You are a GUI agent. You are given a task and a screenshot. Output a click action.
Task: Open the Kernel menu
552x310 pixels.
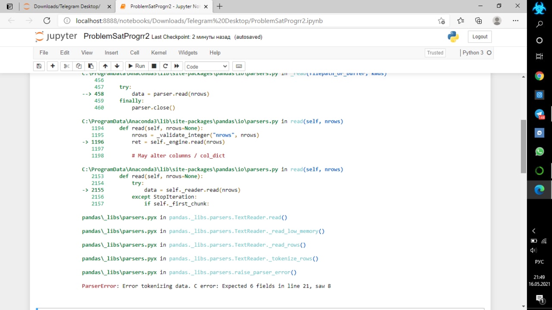click(159, 53)
